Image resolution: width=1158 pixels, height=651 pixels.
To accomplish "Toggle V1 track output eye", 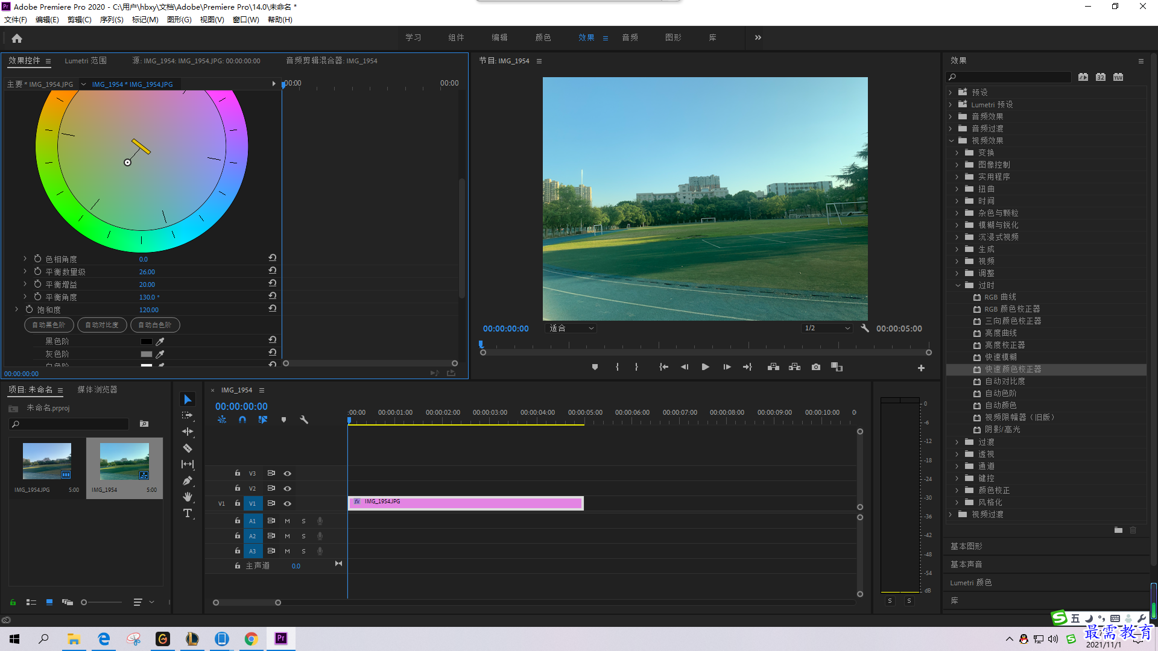I will click(288, 503).
